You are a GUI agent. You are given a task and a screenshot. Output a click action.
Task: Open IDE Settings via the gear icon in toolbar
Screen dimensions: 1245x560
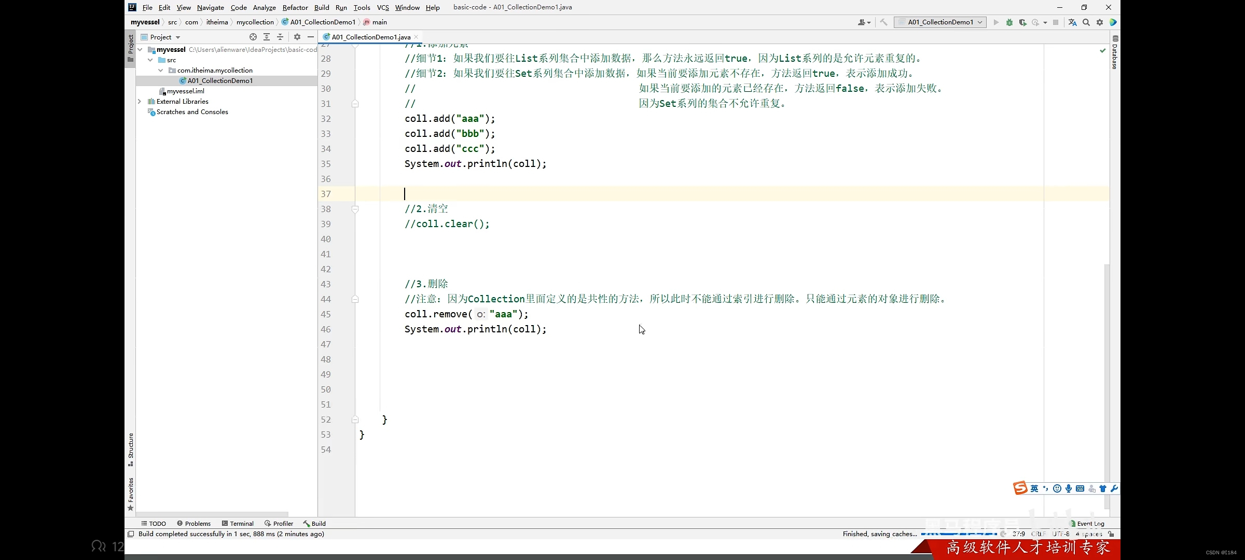[1100, 22]
